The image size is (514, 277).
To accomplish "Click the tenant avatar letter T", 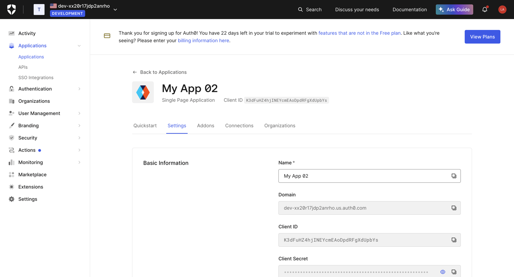I will 39,10.
